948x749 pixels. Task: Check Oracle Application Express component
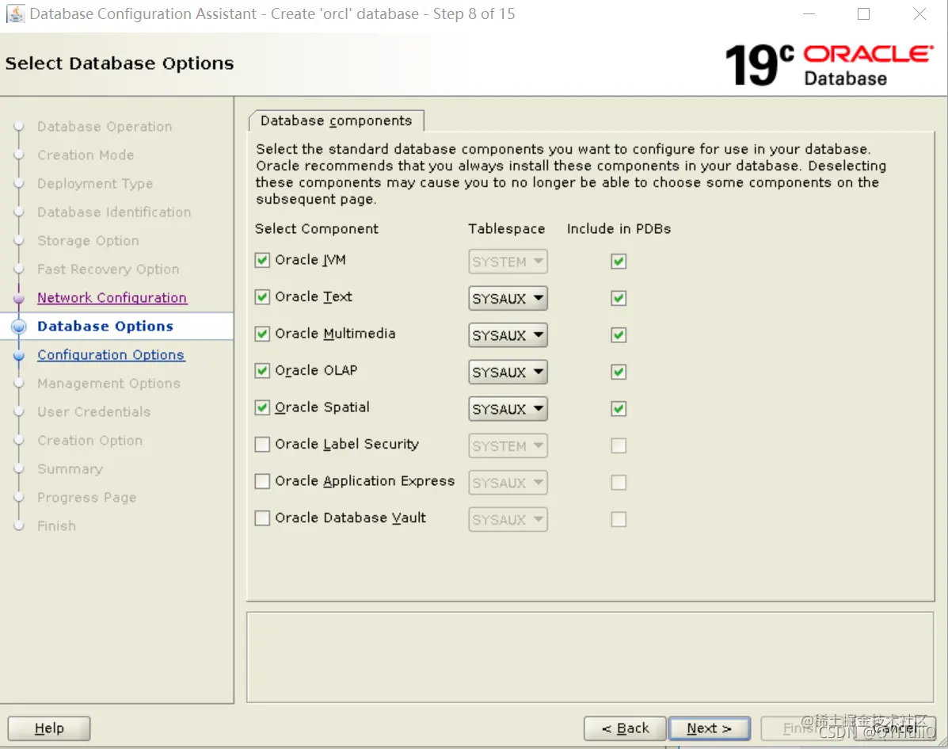(262, 482)
